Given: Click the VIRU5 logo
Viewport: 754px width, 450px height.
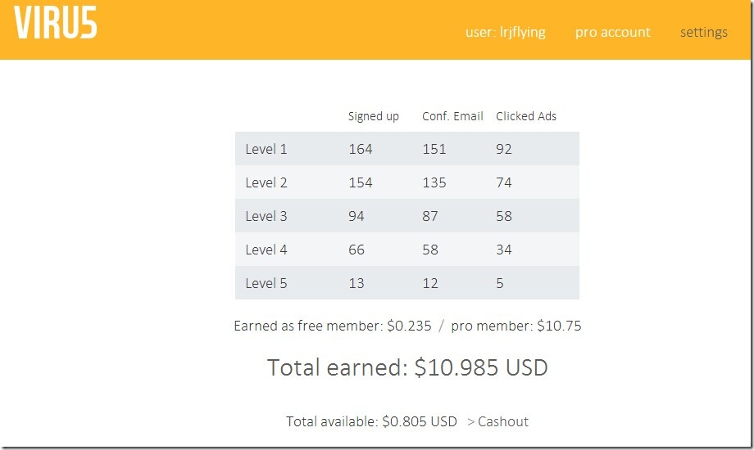Looking at the screenshot, I should (56, 24).
